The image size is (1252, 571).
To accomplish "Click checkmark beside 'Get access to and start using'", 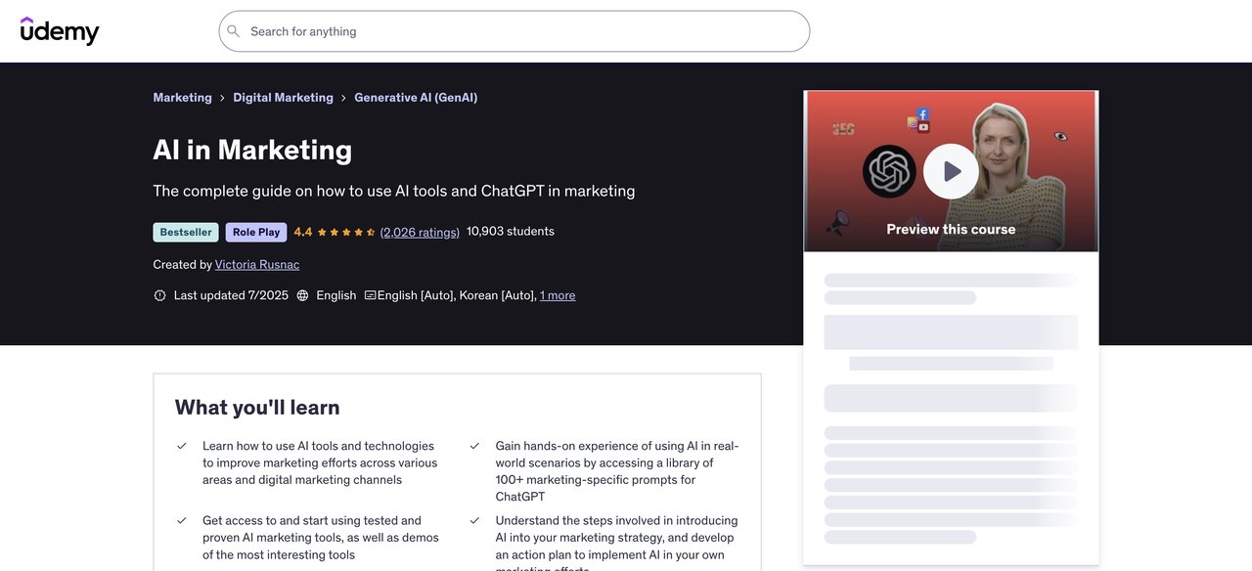I will [x=181, y=521].
